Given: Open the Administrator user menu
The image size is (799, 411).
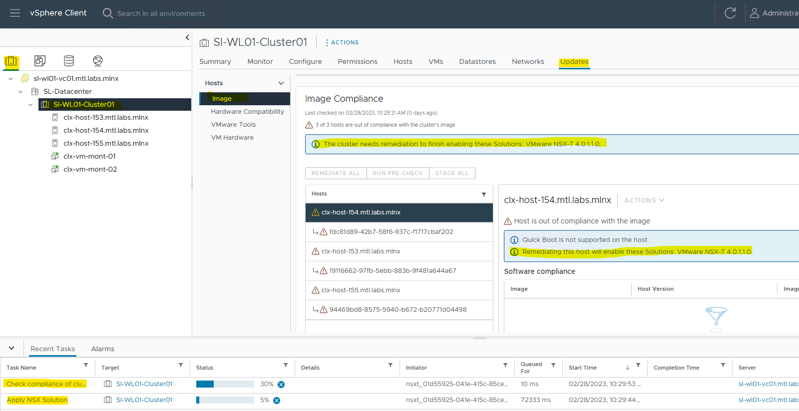Looking at the screenshot, I should click(x=775, y=13).
